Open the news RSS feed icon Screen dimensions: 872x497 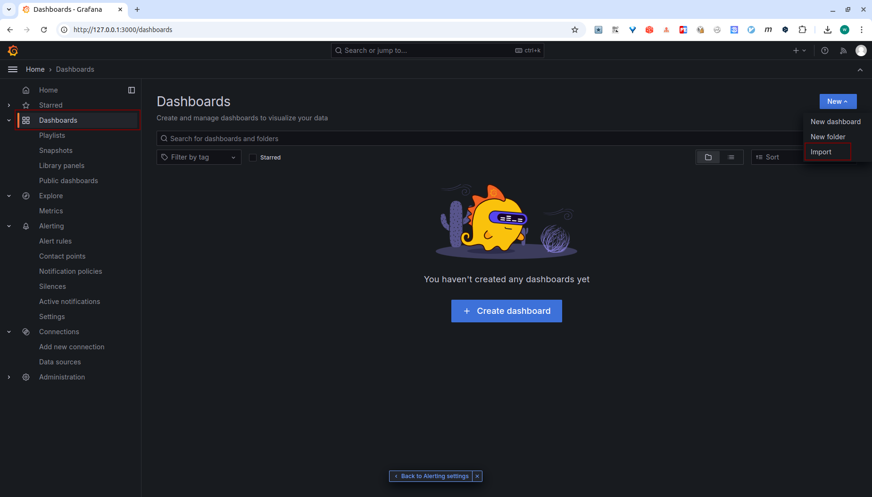tap(843, 51)
